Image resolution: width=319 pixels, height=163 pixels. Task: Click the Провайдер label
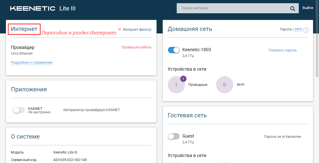(x=23, y=47)
